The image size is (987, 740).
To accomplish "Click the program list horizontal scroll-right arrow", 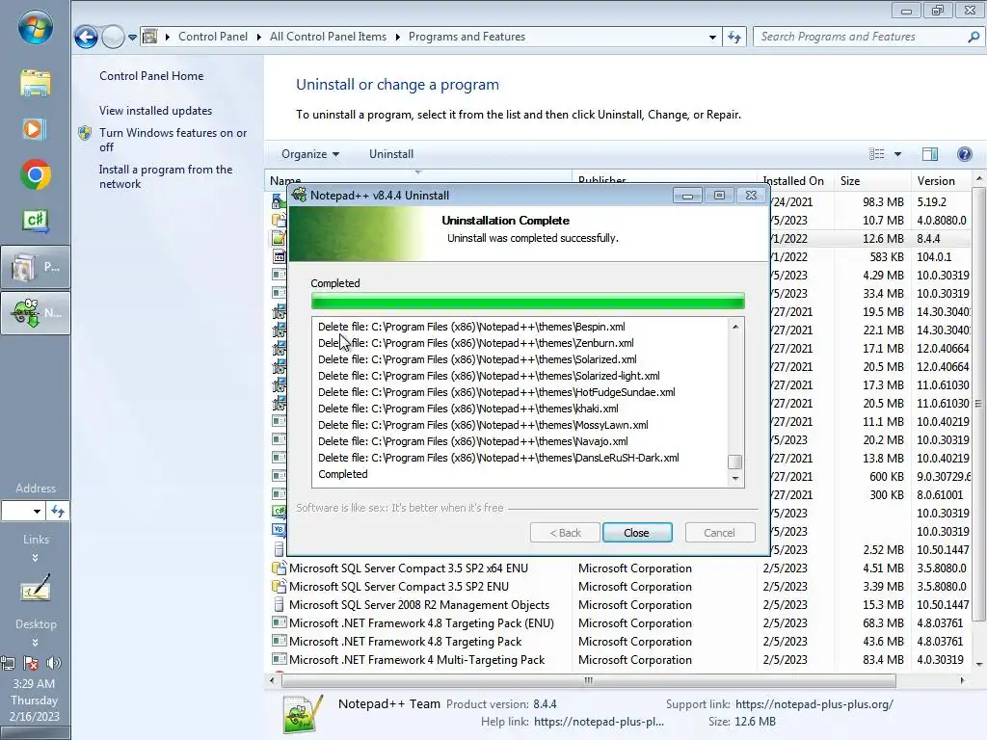I will click(x=963, y=680).
